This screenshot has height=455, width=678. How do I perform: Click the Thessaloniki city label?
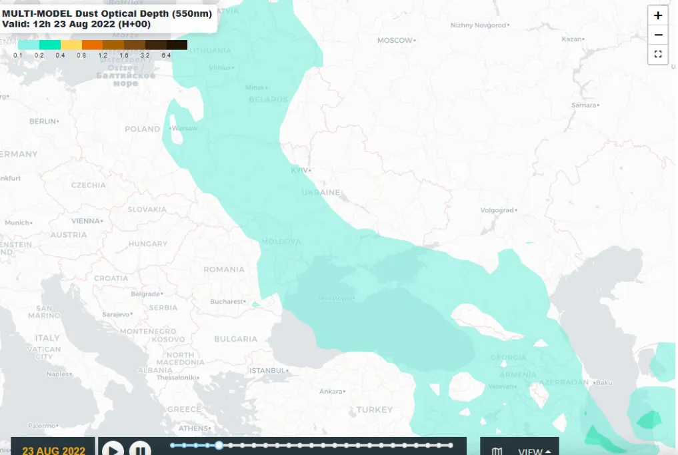pos(177,378)
